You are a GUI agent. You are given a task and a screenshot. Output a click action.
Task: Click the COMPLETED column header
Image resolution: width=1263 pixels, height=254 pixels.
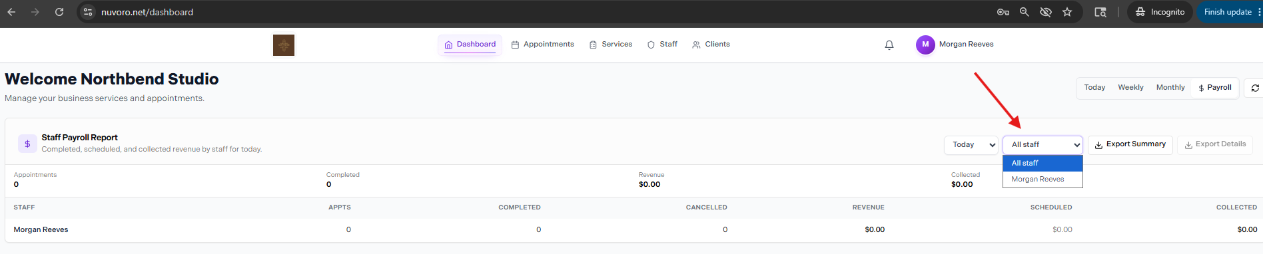pos(520,207)
